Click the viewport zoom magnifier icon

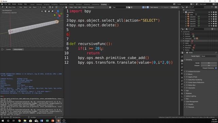(52, 11)
